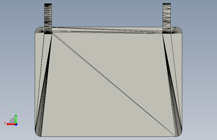Click the green Y axis arrow of the triad

click(16, 119)
